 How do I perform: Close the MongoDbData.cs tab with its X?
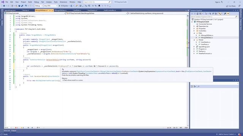coord(52,11)
